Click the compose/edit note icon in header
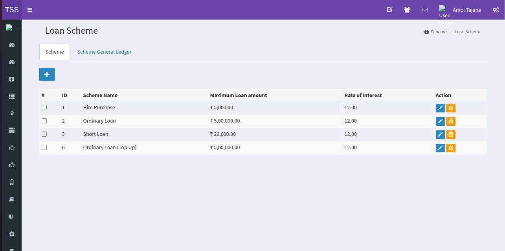The width and height of the screenshot is (505, 251). pyautogui.click(x=389, y=10)
